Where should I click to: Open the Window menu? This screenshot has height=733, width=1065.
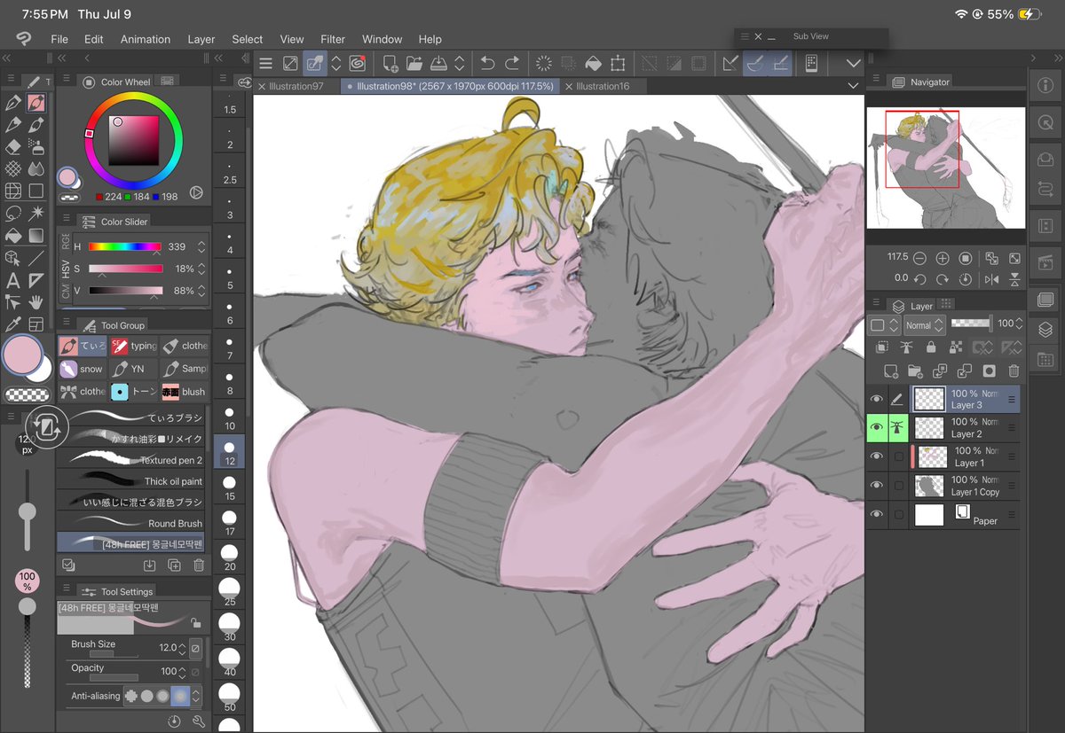pos(383,39)
